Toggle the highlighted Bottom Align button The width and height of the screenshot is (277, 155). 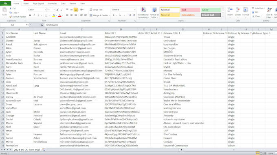point(76,10)
